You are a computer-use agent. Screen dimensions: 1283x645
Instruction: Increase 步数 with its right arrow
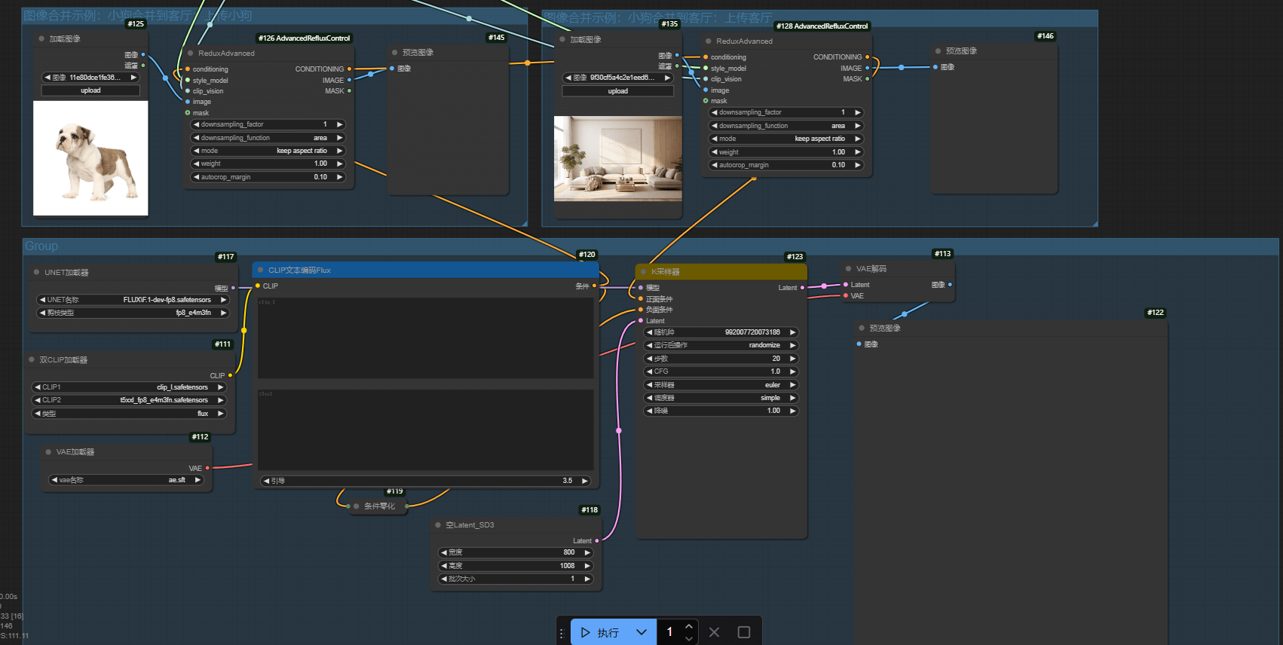pyautogui.click(x=792, y=359)
